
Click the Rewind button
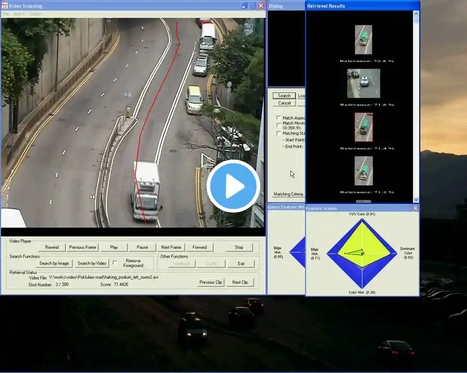(x=52, y=247)
